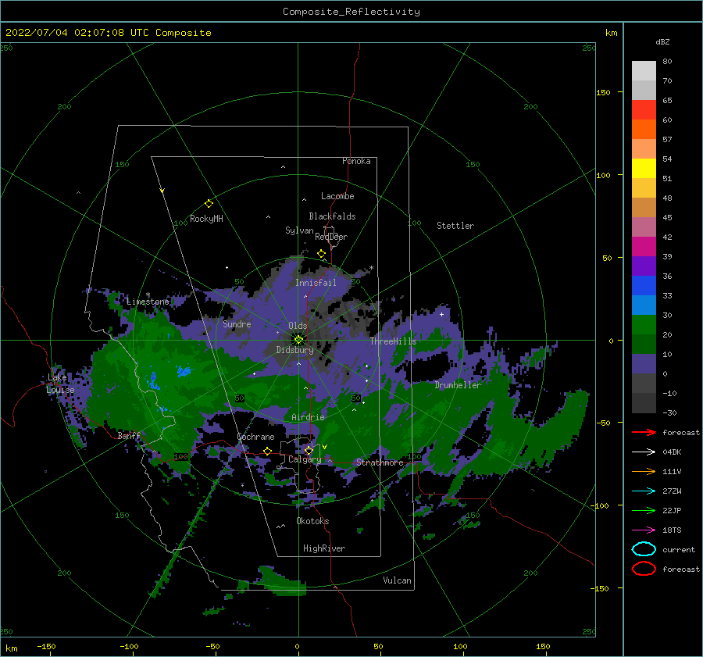Click the HighRiver label
Screen dimensions: 703x657
[x=324, y=548]
